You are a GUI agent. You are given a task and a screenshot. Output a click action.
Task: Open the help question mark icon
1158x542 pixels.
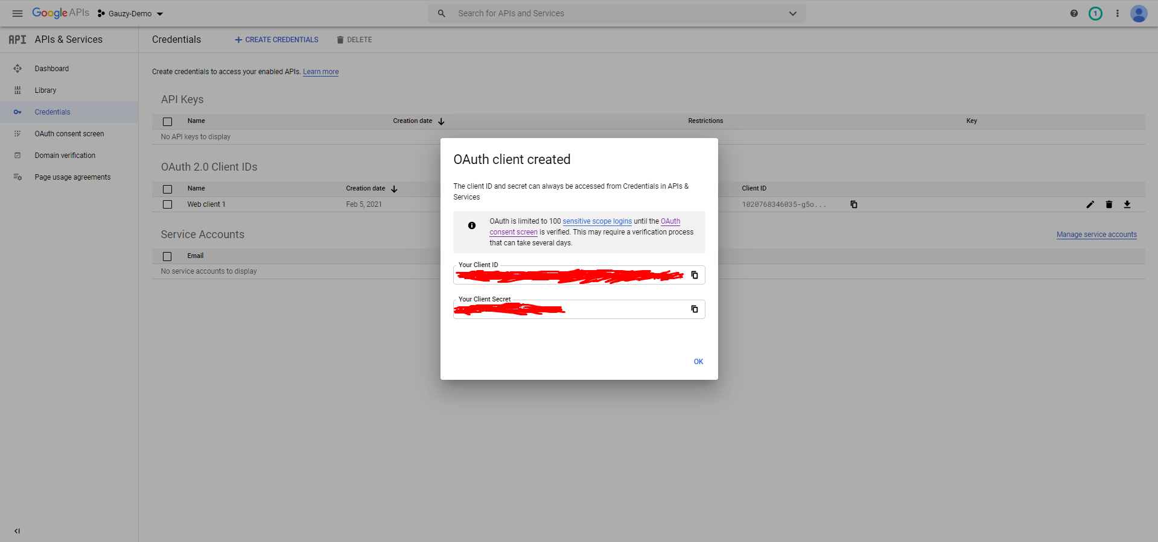pyautogui.click(x=1074, y=13)
